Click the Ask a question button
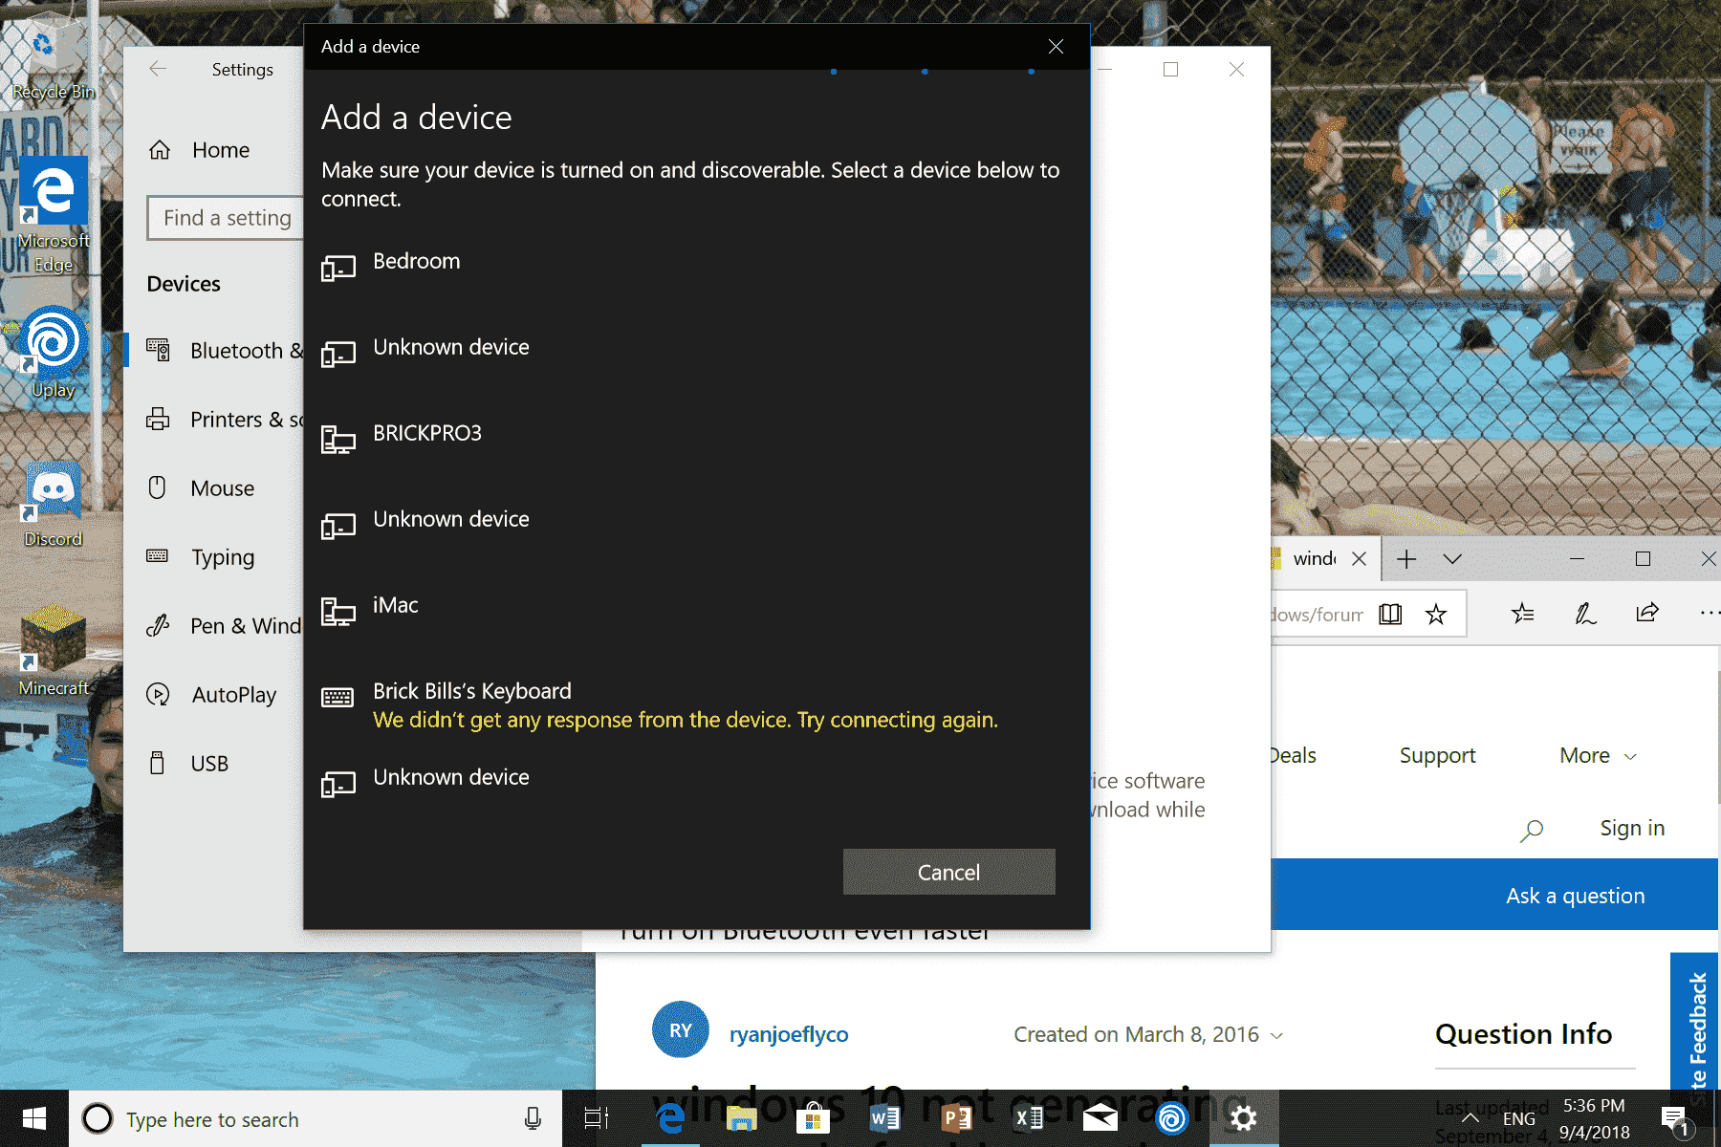The height and width of the screenshot is (1147, 1721). [x=1575, y=896]
